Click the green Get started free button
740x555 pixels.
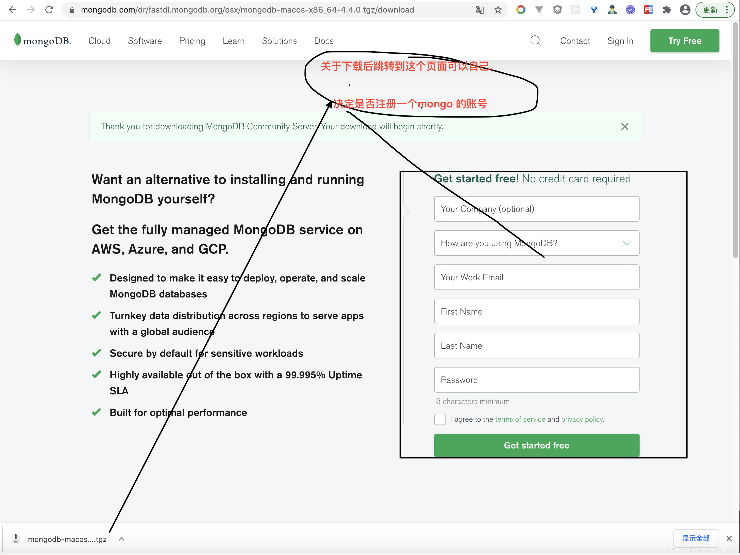click(536, 445)
